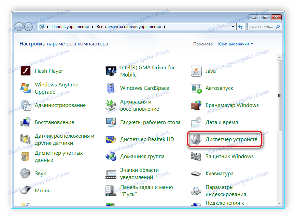Open Windows CardSpace
The width and height of the screenshot is (296, 220).
[144, 88]
